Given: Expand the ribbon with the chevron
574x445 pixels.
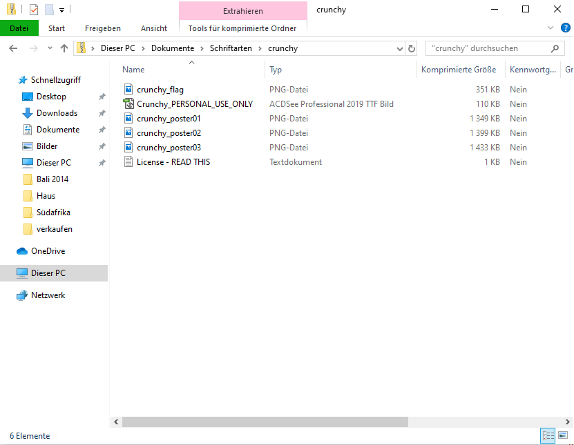Looking at the screenshot, I should click(x=551, y=28).
